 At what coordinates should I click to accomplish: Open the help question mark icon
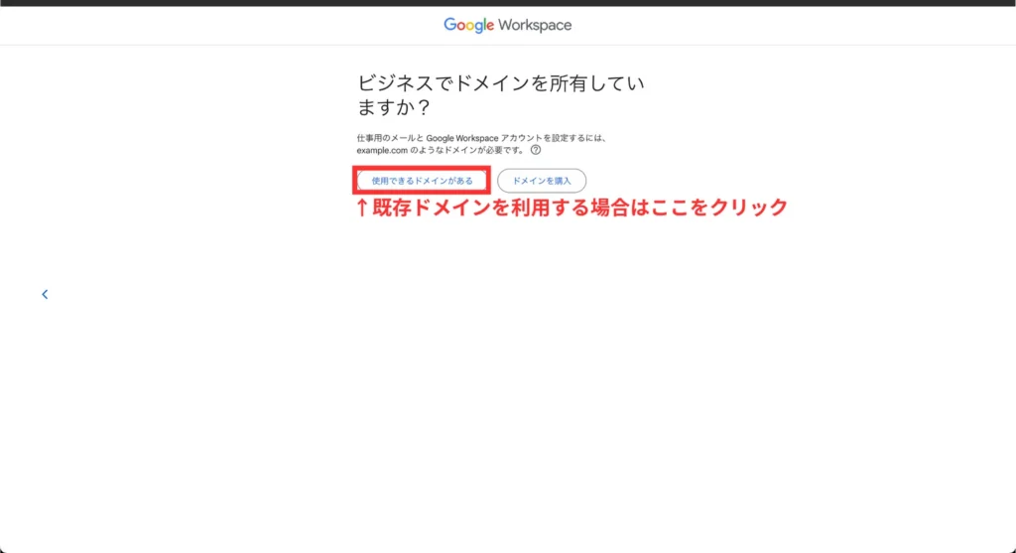pyautogui.click(x=536, y=150)
